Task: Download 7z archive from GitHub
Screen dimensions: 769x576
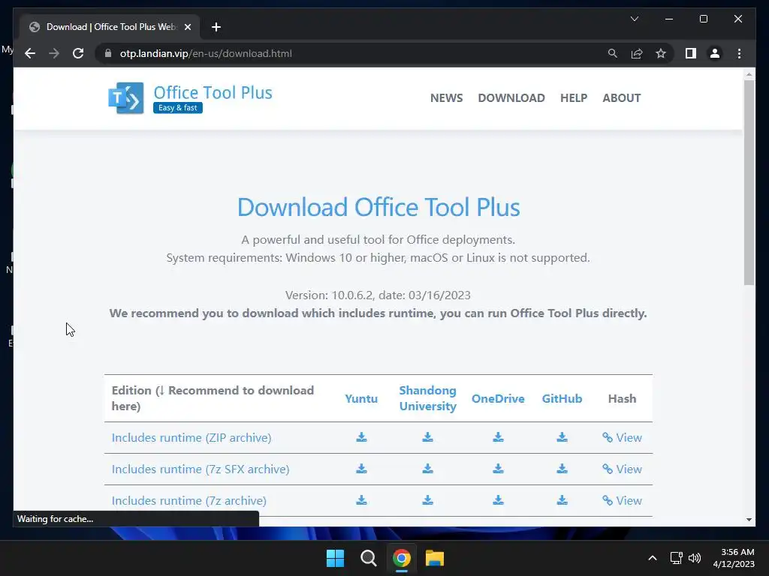Action: [562, 500]
